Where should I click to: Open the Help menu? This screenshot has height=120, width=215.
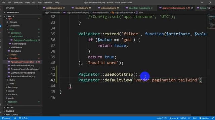[x=57, y=3]
